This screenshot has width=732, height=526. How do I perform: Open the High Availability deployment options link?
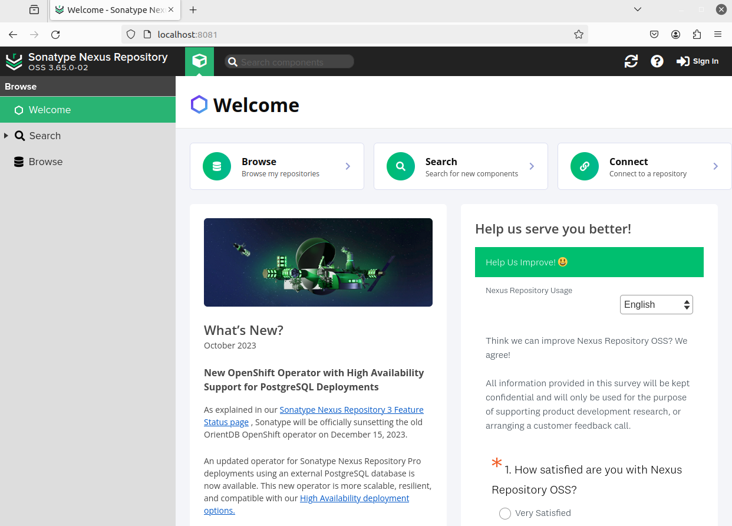[306, 504]
